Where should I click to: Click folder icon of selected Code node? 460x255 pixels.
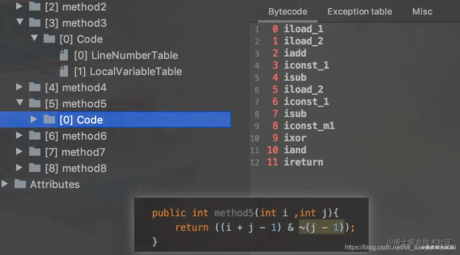click(x=49, y=119)
